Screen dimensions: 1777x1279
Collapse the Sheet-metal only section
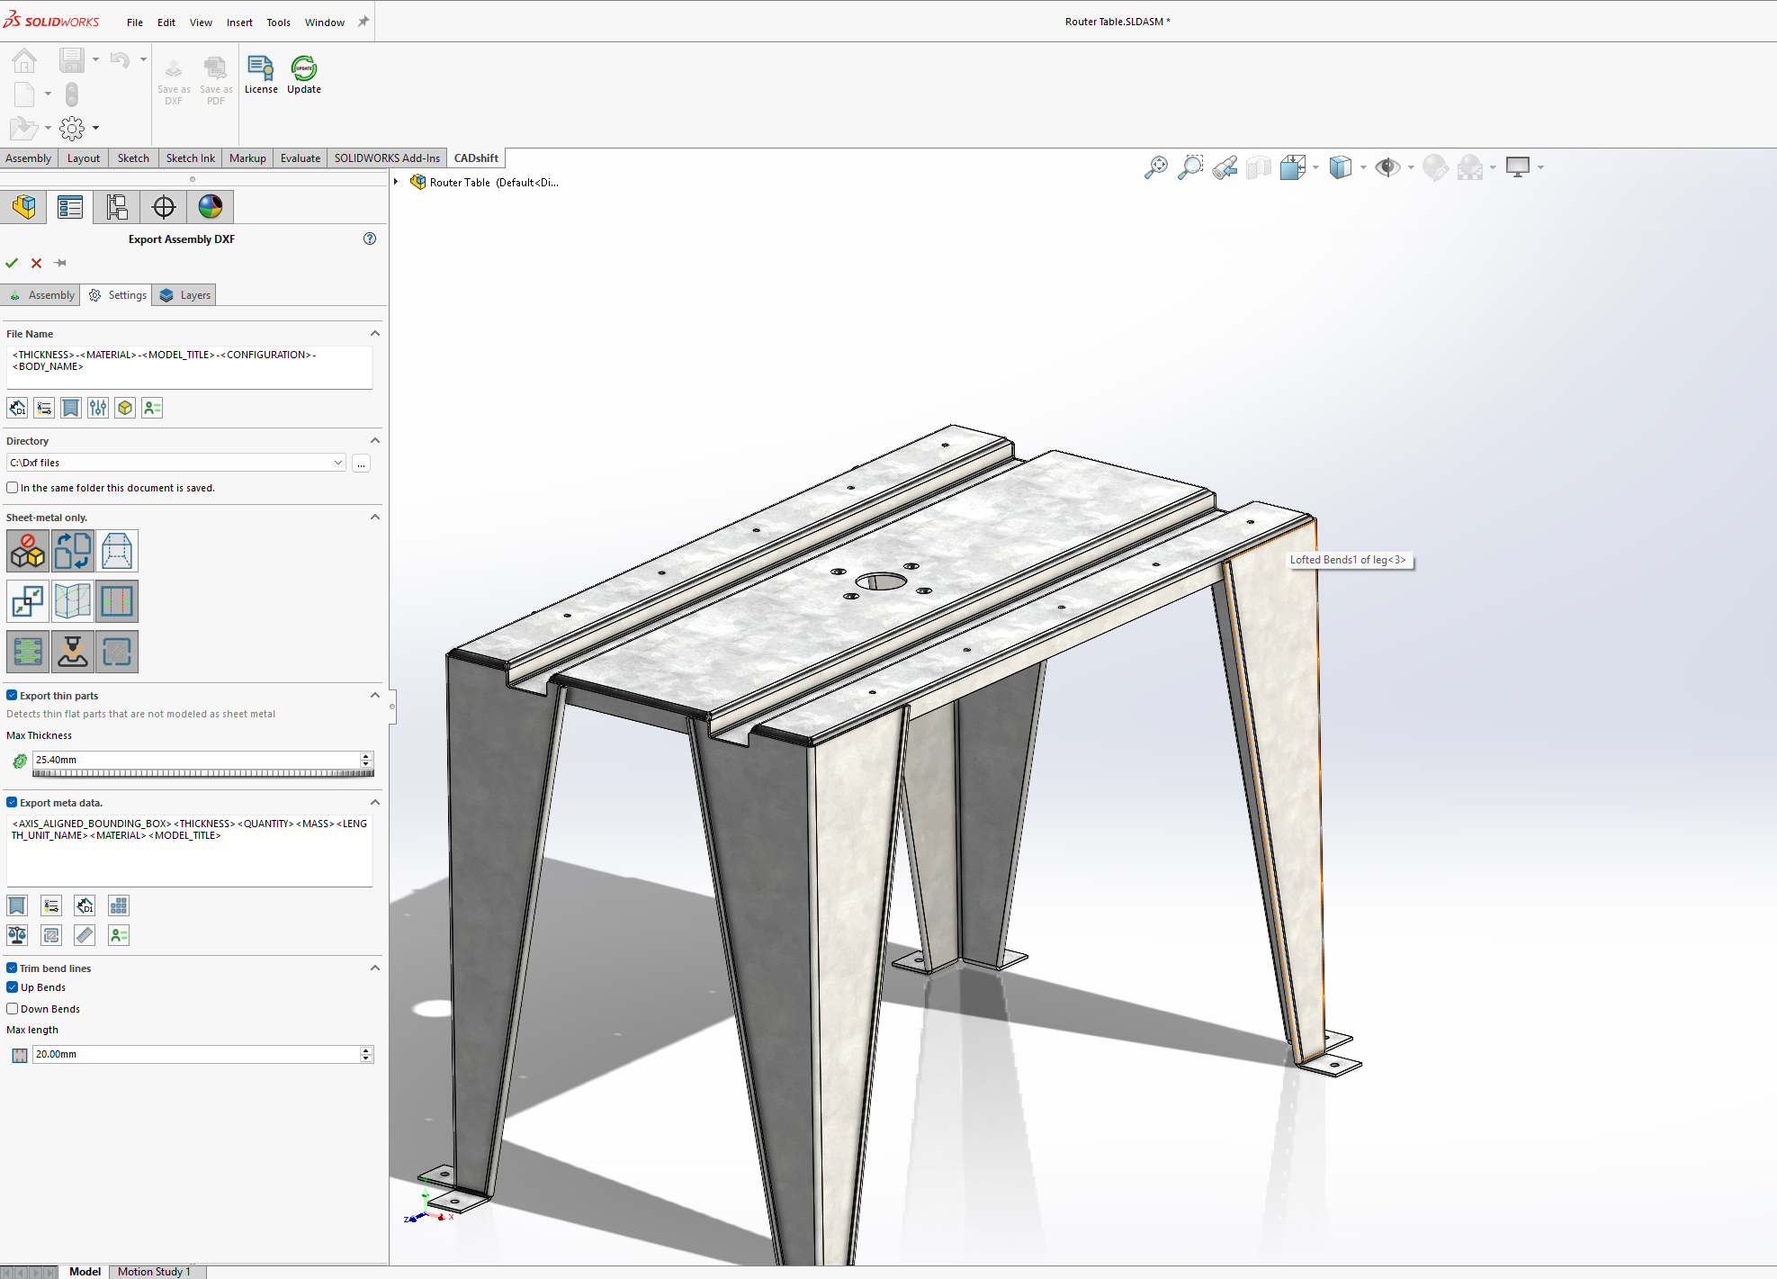(x=375, y=517)
